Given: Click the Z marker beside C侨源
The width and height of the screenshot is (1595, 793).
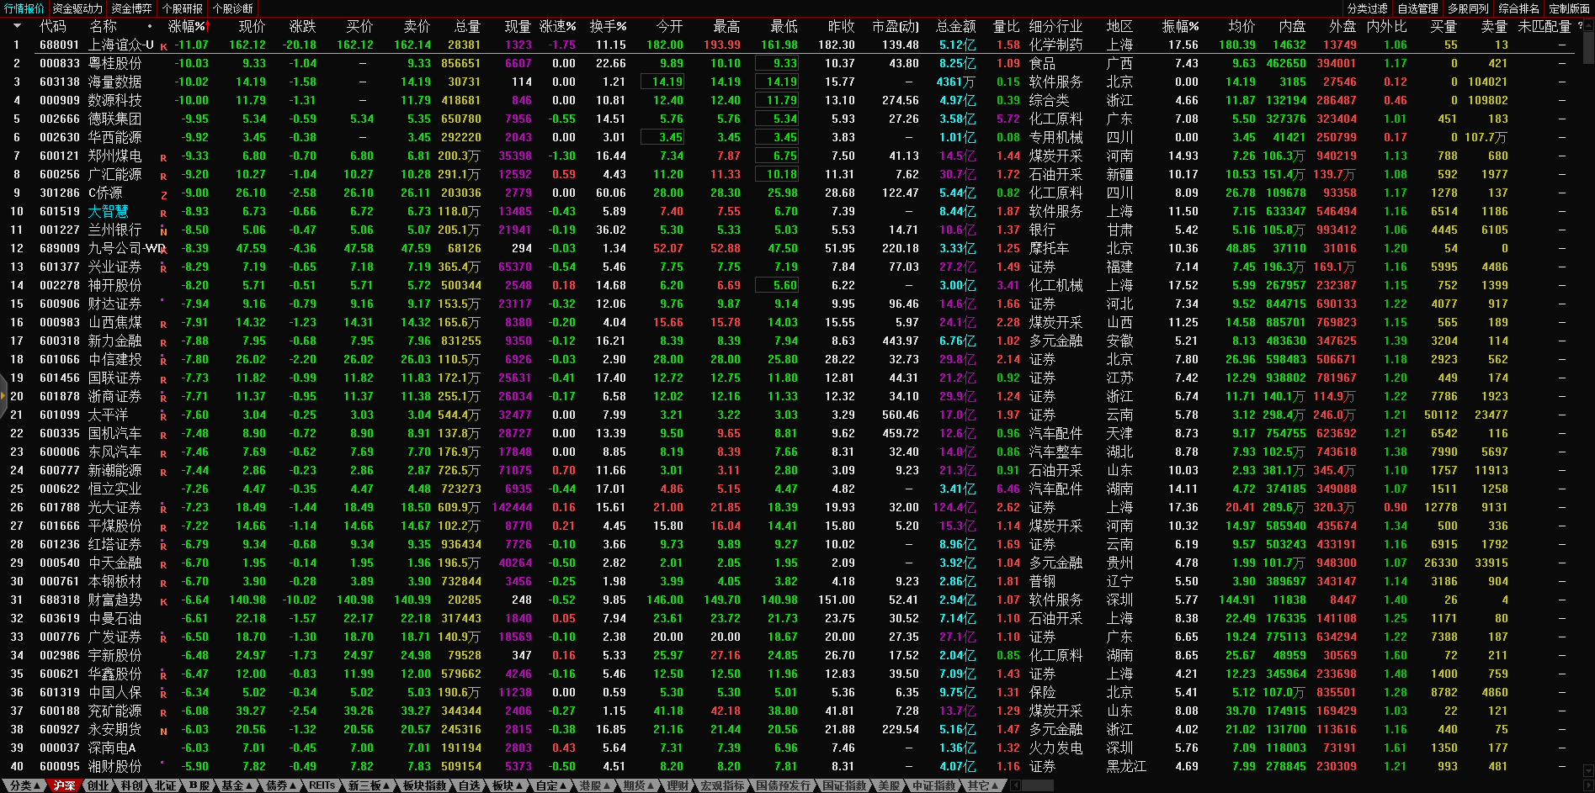Looking at the screenshot, I should [163, 194].
